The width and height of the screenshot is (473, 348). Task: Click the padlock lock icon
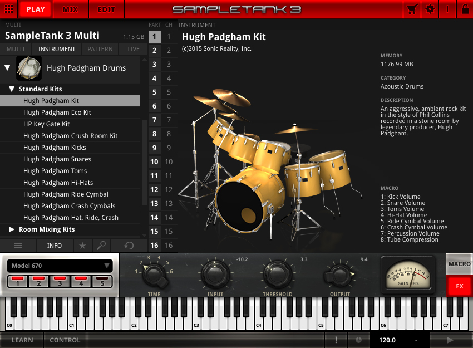(x=465, y=9)
